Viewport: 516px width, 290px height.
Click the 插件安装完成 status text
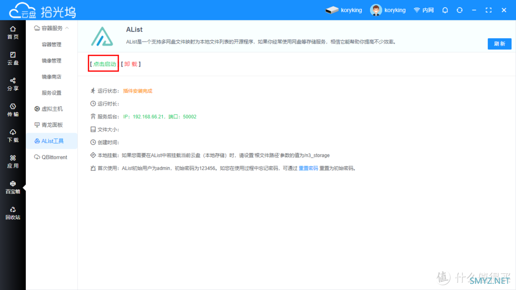[x=138, y=91]
